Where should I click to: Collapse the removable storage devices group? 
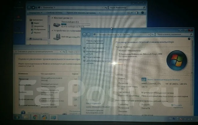(52, 30)
